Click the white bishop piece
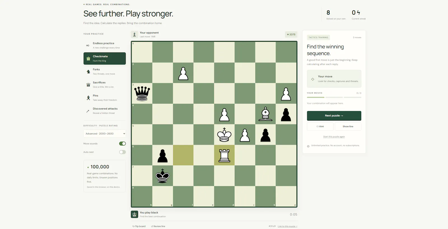The width and height of the screenshot is (448, 229). pyautogui.click(x=265, y=114)
